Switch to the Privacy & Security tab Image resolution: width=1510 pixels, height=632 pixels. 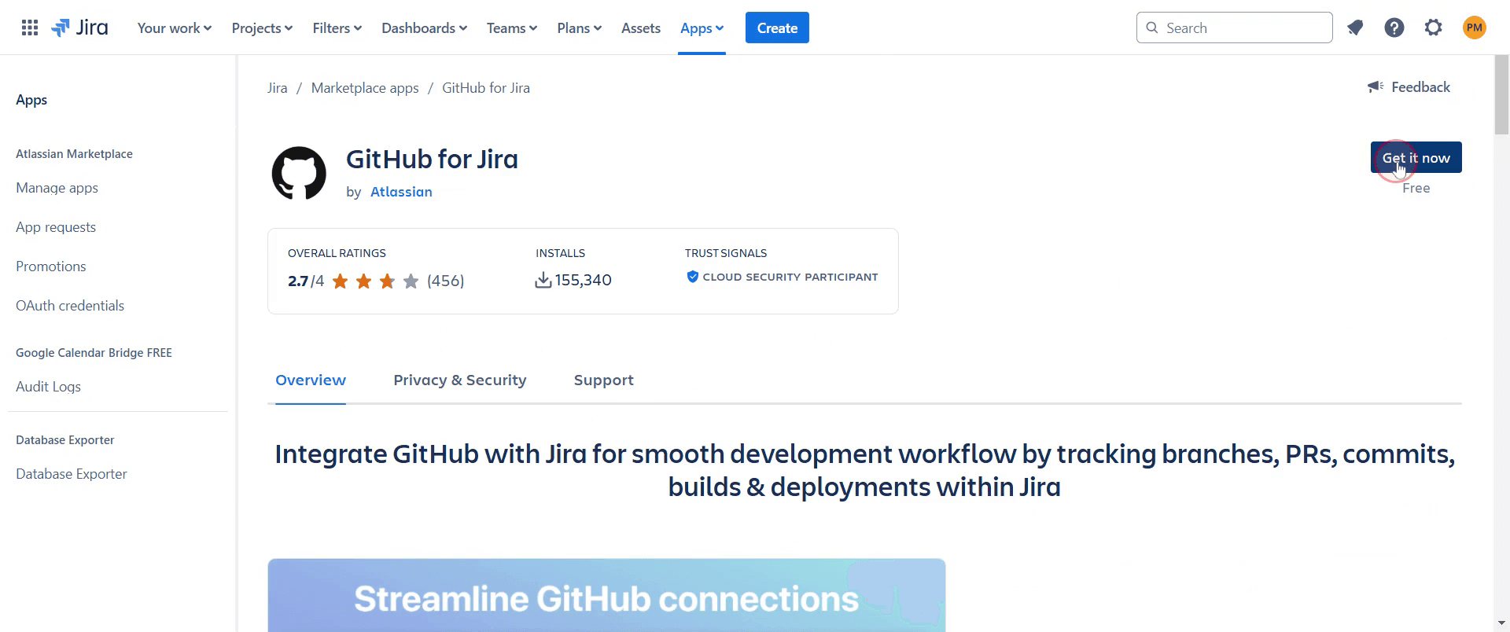pyautogui.click(x=460, y=380)
